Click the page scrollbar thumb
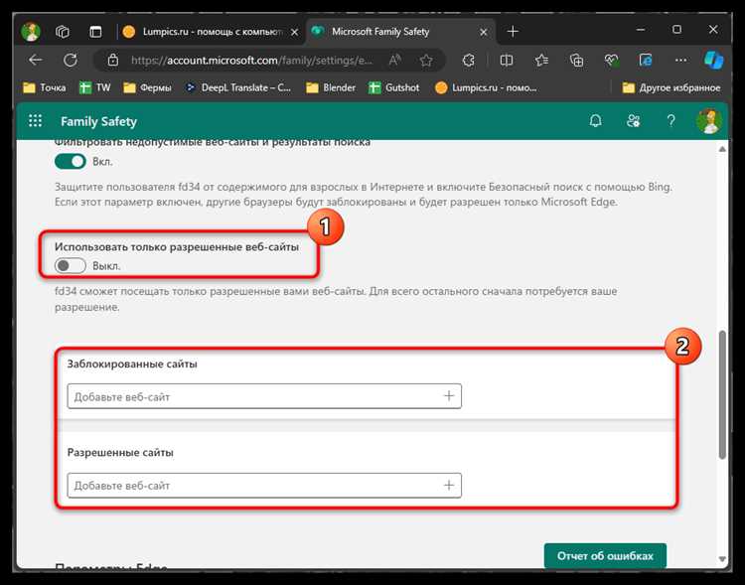This screenshot has height=585, width=745. coord(722,394)
